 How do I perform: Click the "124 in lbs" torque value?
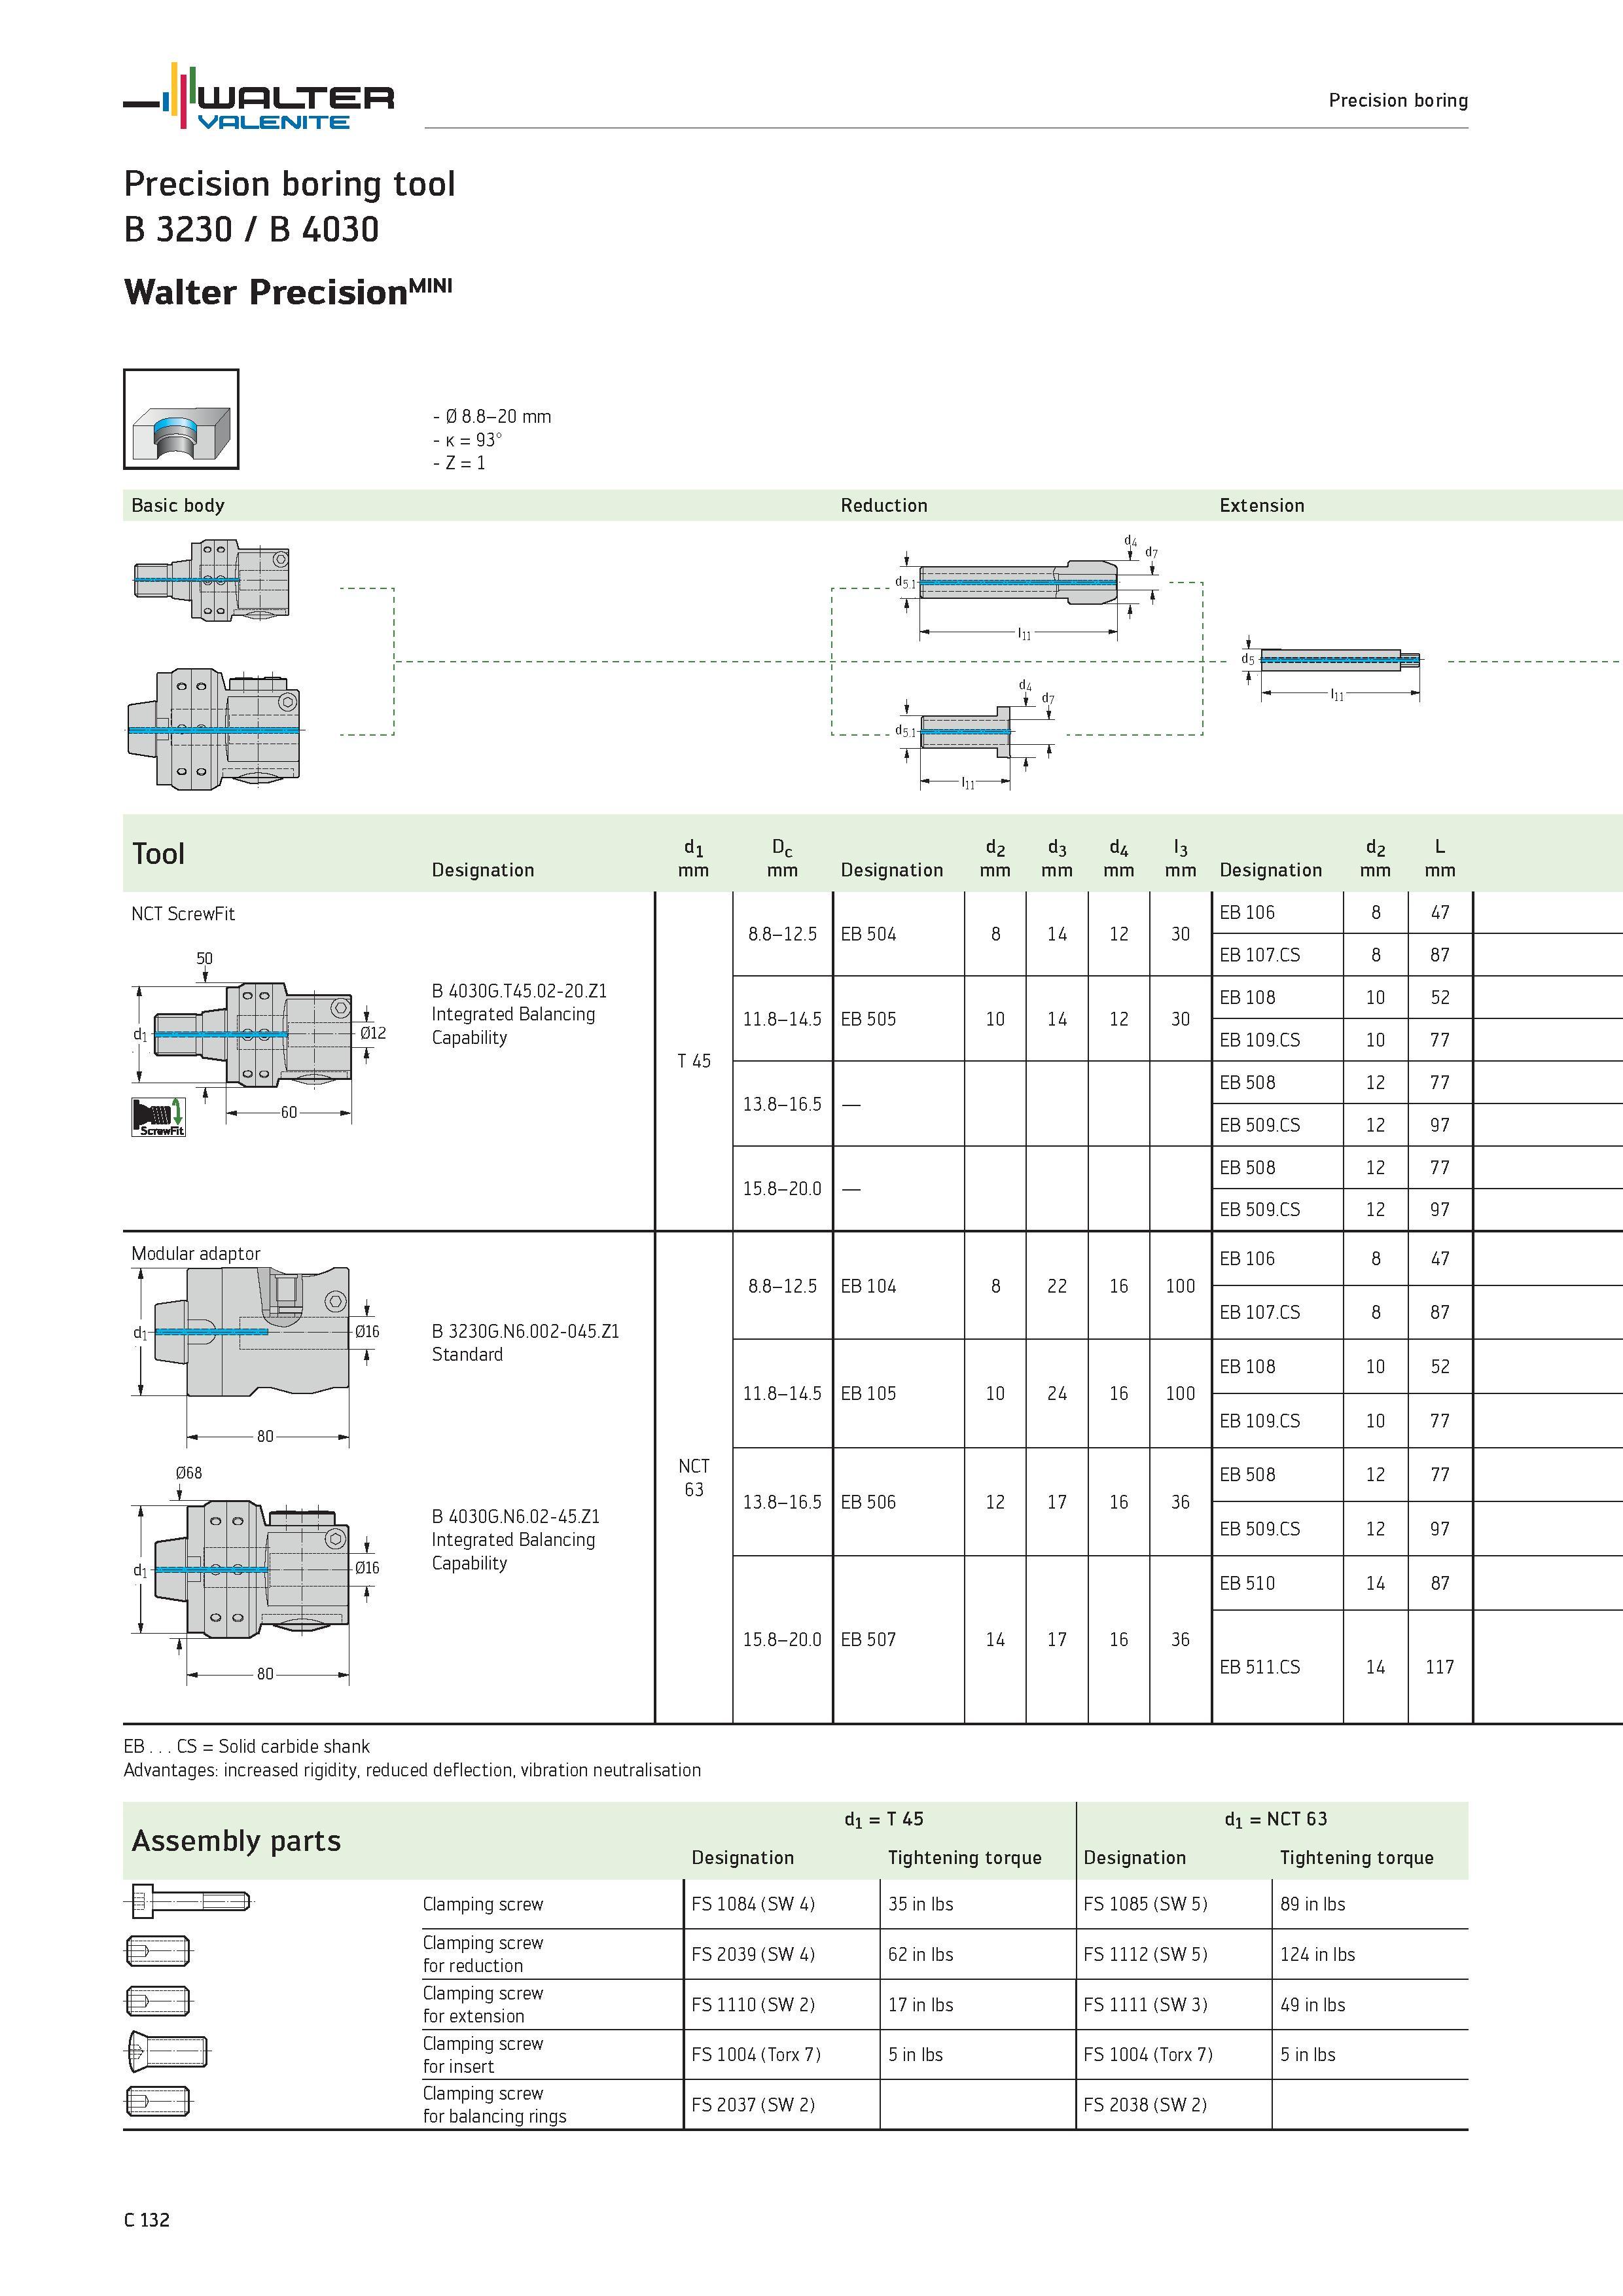(x=1318, y=1954)
